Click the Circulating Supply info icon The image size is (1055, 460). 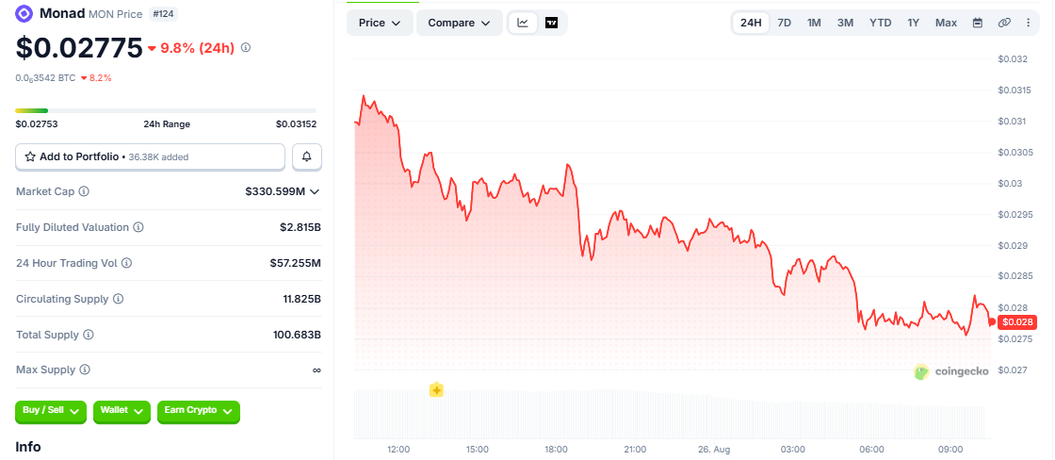(x=119, y=299)
